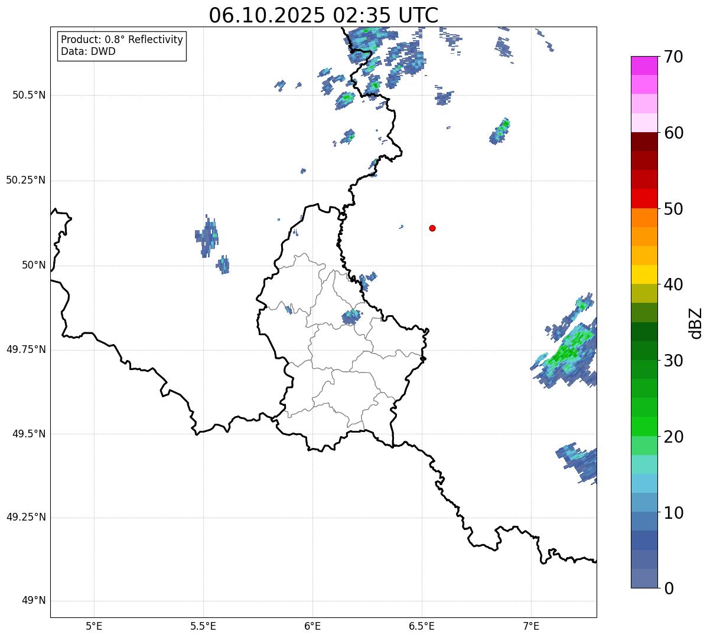Image resolution: width=710 pixels, height=638 pixels.
Task: Click the 'dBZ' colorbar label
Action: click(x=696, y=322)
